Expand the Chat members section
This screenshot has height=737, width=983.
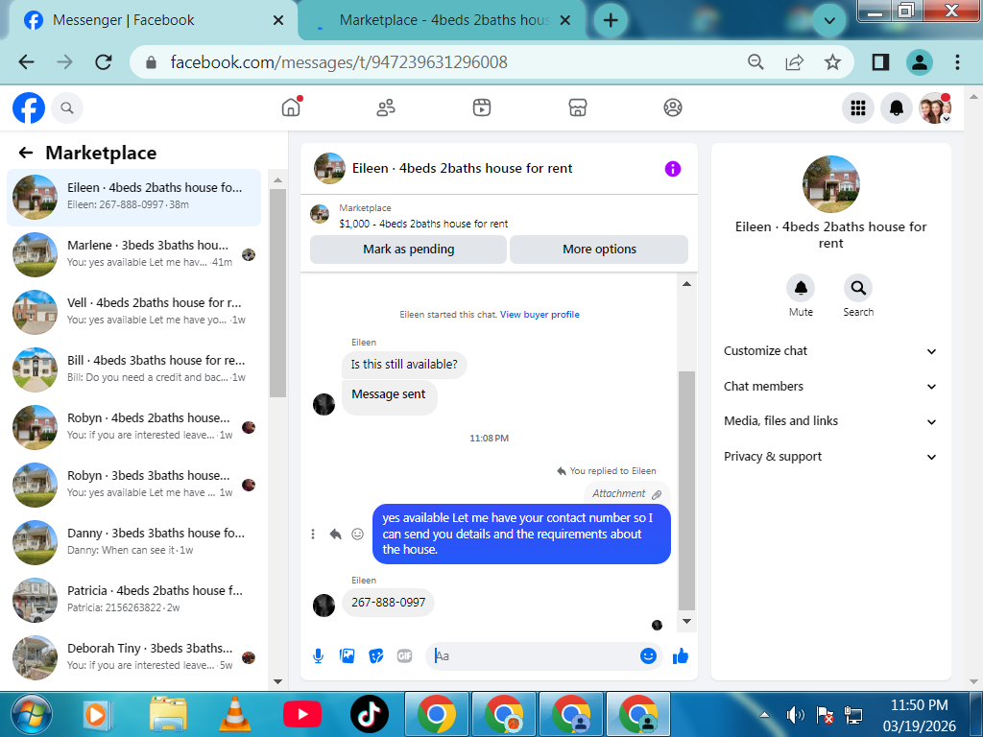point(830,386)
